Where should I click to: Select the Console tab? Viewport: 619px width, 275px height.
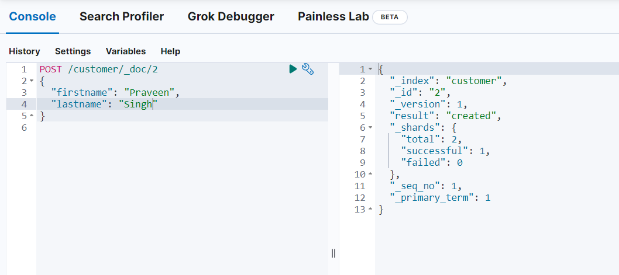[32, 16]
